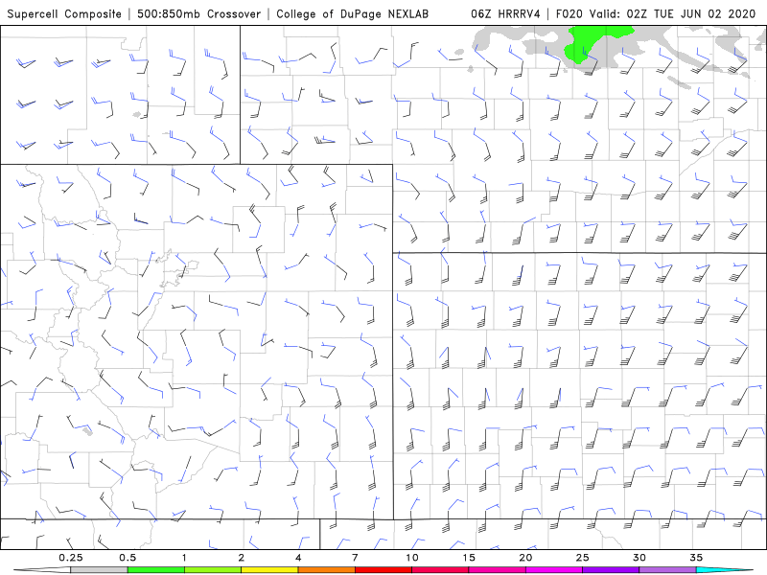Click the "4" colorbar label
Viewport: 767px width, 575px height.
coord(298,558)
